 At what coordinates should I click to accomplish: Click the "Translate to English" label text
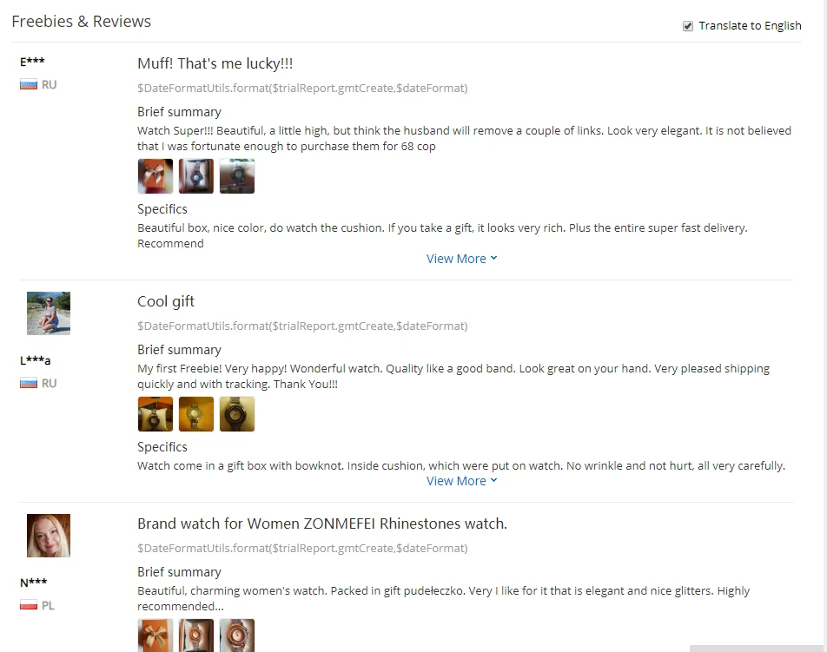(750, 26)
